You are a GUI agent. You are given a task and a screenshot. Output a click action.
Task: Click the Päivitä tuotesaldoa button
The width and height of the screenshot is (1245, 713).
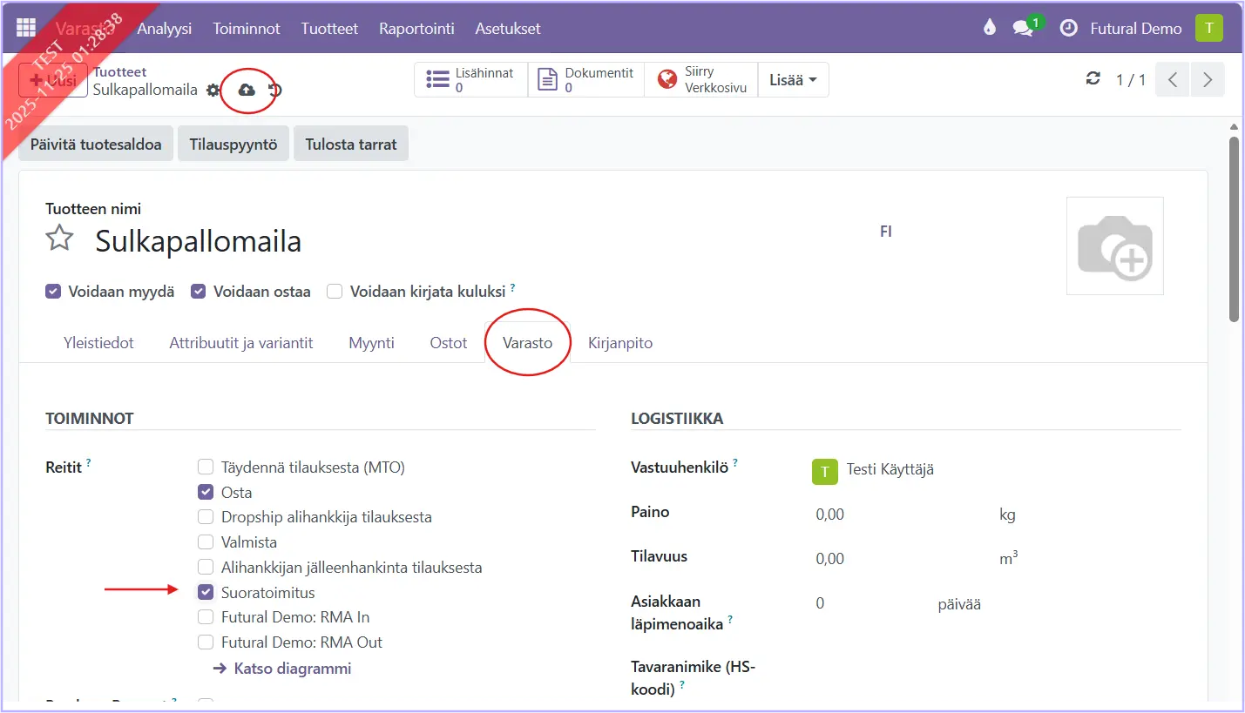point(96,145)
